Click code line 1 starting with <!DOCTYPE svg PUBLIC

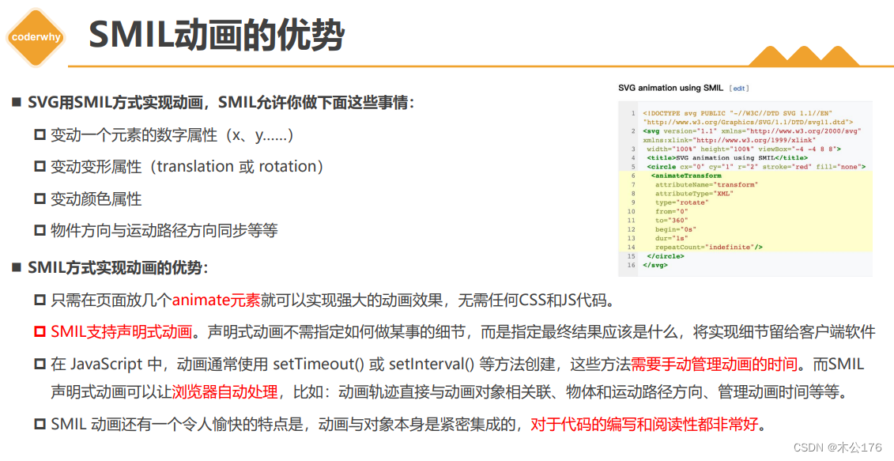coord(747,118)
